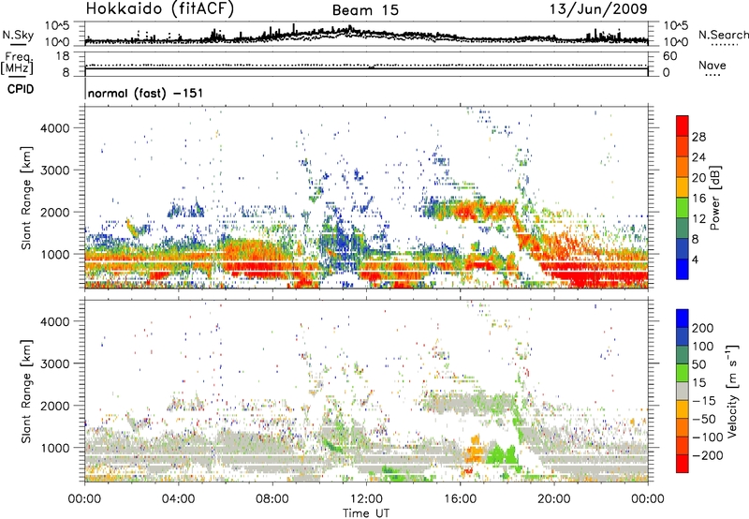Click the date '13/Jun/2009'

point(598,8)
